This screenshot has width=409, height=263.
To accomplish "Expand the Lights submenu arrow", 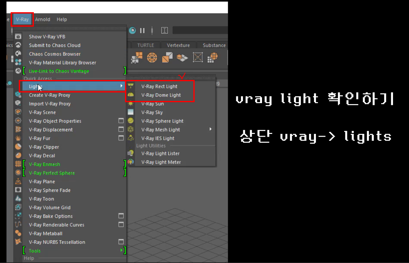I will 122,86.
